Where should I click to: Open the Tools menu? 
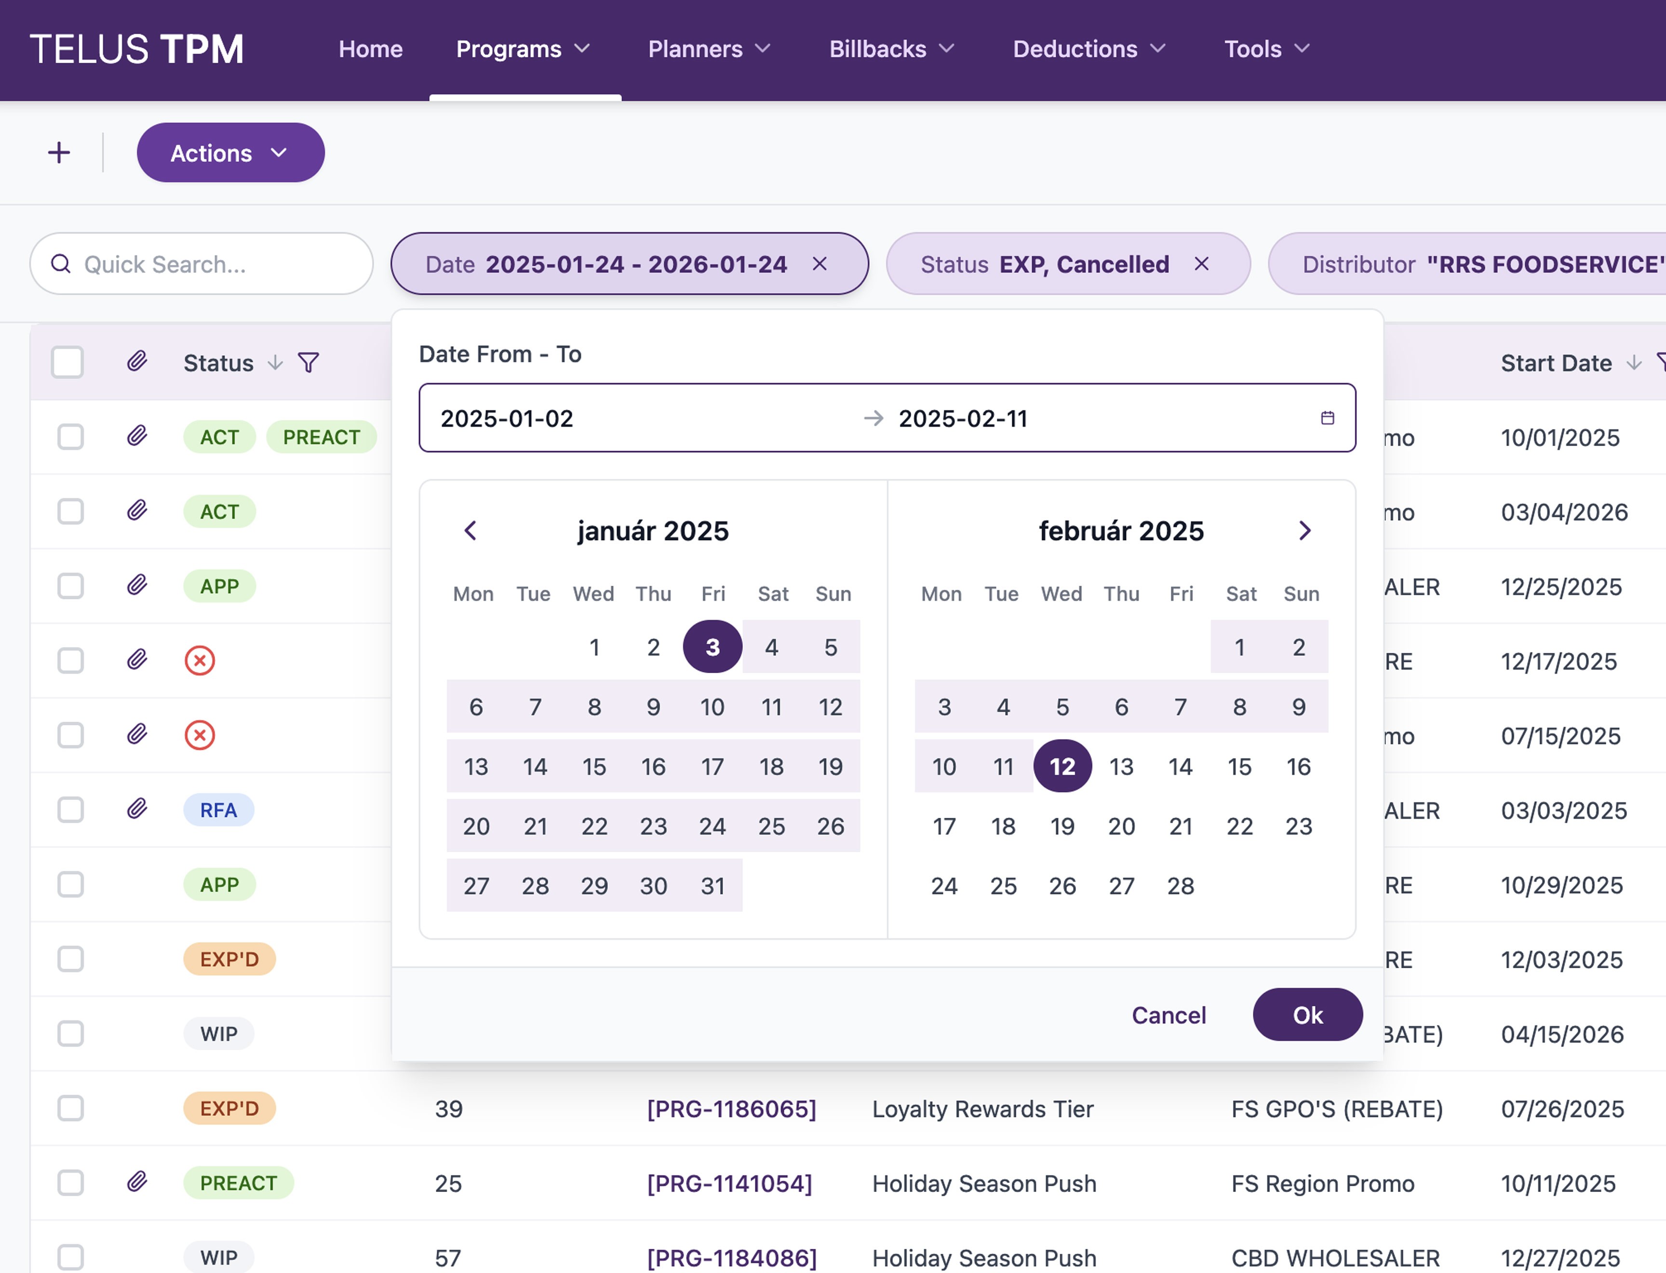1266,49
